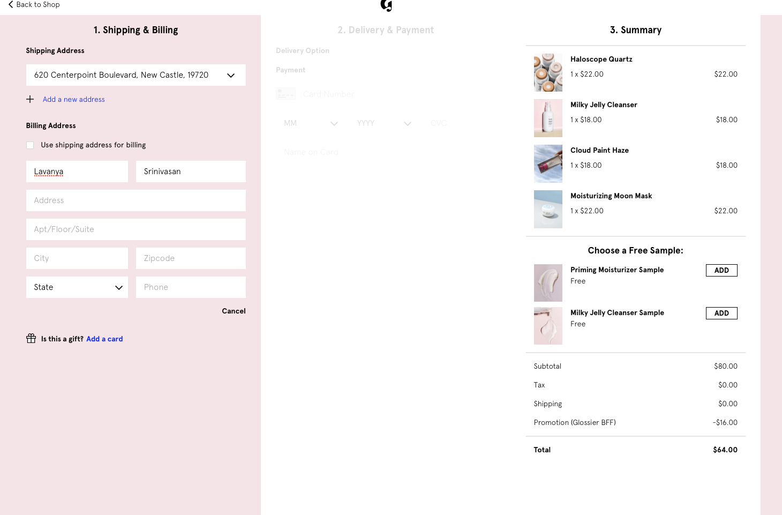The height and width of the screenshot is (515, 782).
Task: Select the 3. Summary step heading
Action: pyautogui.click(x=636, y=30)
